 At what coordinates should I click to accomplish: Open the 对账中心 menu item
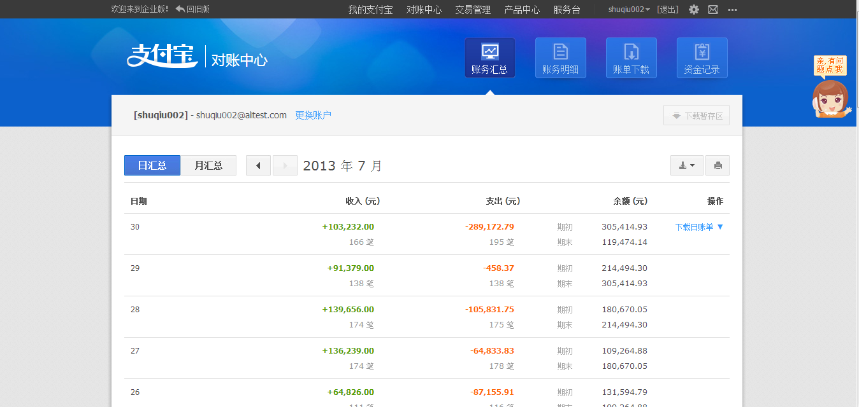[x=424, y=10]
